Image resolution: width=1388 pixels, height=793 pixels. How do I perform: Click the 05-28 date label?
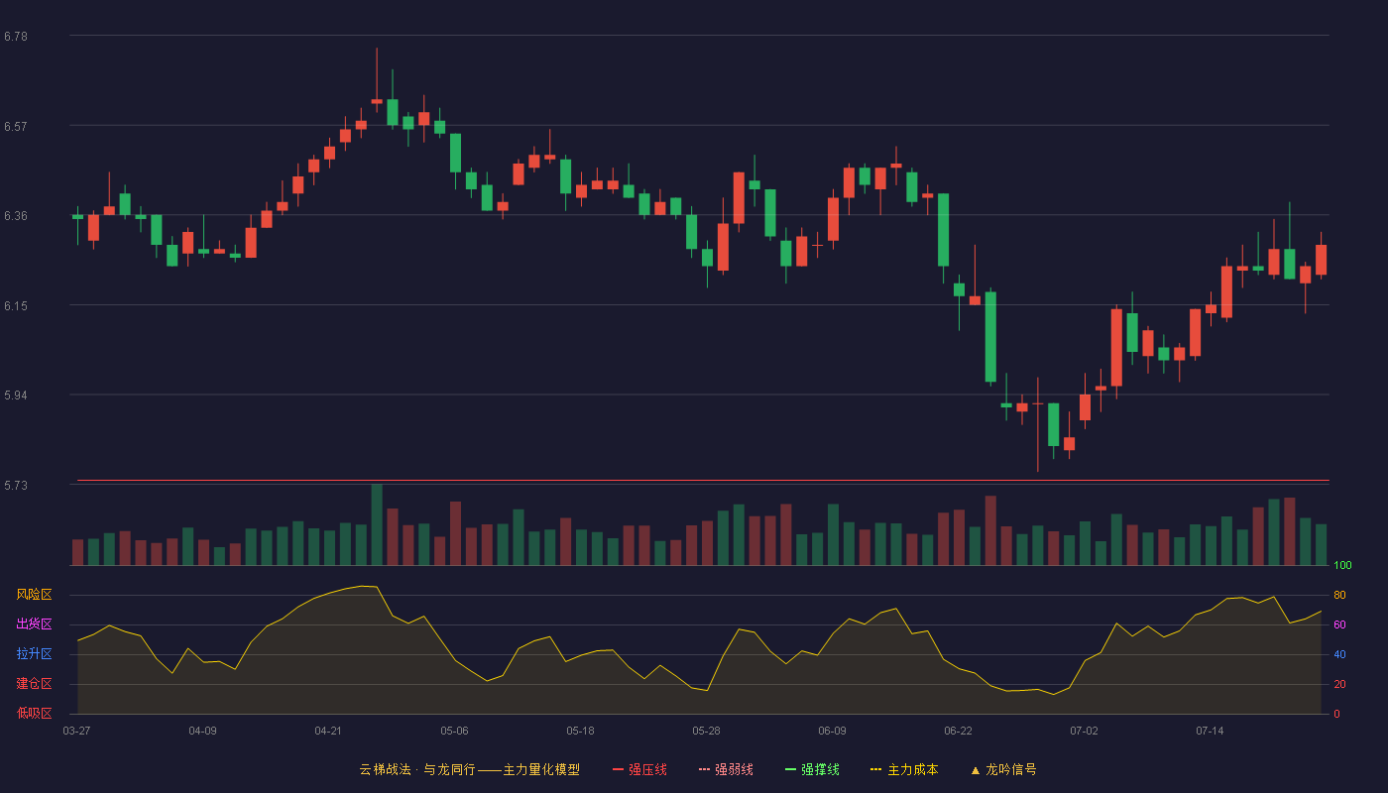[x=706, y=731]
